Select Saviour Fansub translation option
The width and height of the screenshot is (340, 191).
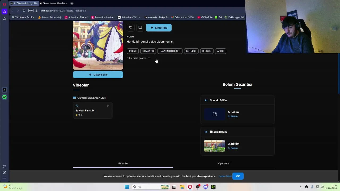pyautogui.click(x=92, y=110)
